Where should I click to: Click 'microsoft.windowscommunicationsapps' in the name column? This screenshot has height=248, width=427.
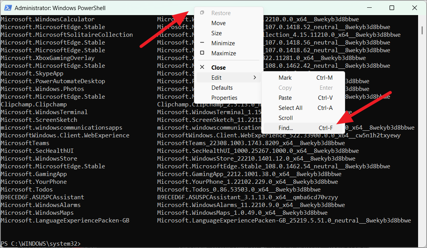[61, 128]
